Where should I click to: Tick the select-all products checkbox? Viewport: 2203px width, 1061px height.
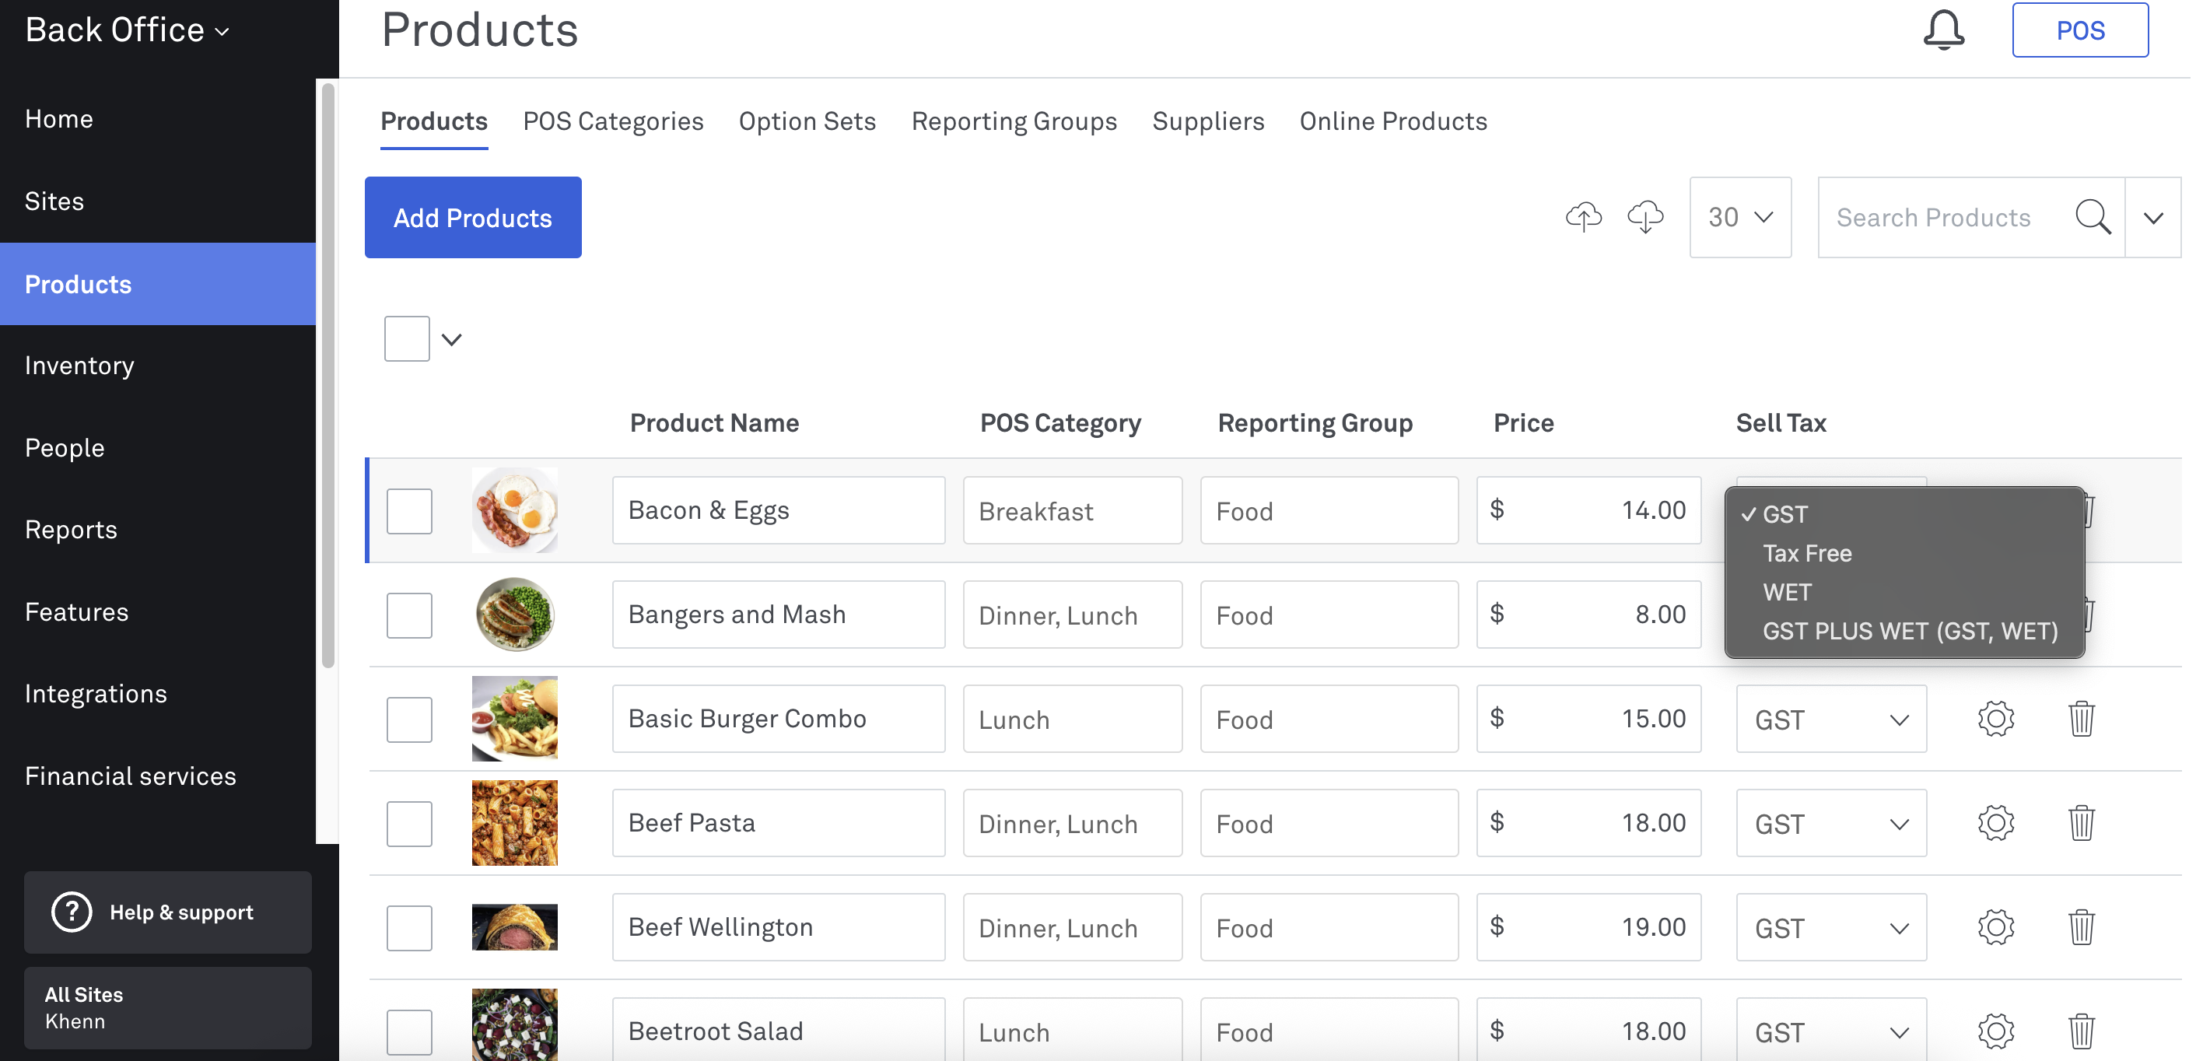tap(407, 339)
